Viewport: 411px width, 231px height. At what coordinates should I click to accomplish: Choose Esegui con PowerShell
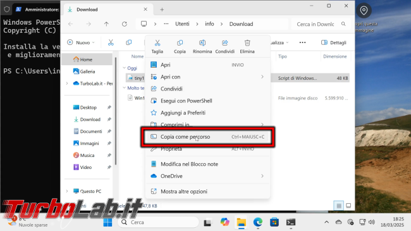(207, 101)
